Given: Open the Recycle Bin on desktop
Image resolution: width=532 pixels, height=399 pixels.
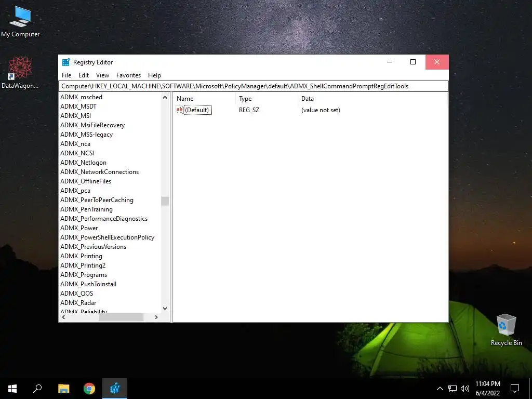Looking at the screenshot, I should click(x=506, y=330).
